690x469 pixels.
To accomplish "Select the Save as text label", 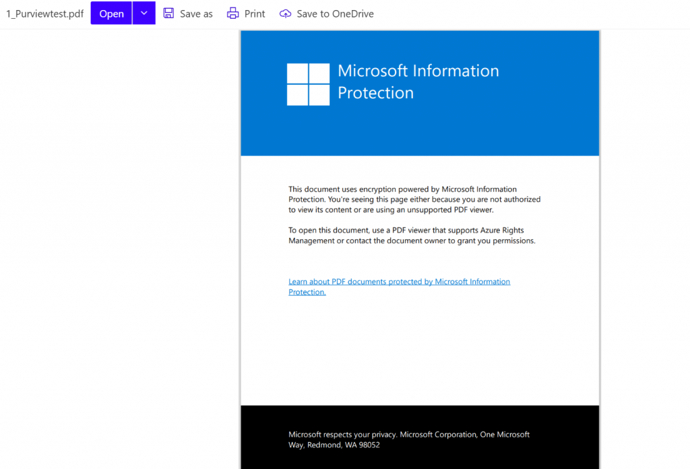I will pos(196,13).
